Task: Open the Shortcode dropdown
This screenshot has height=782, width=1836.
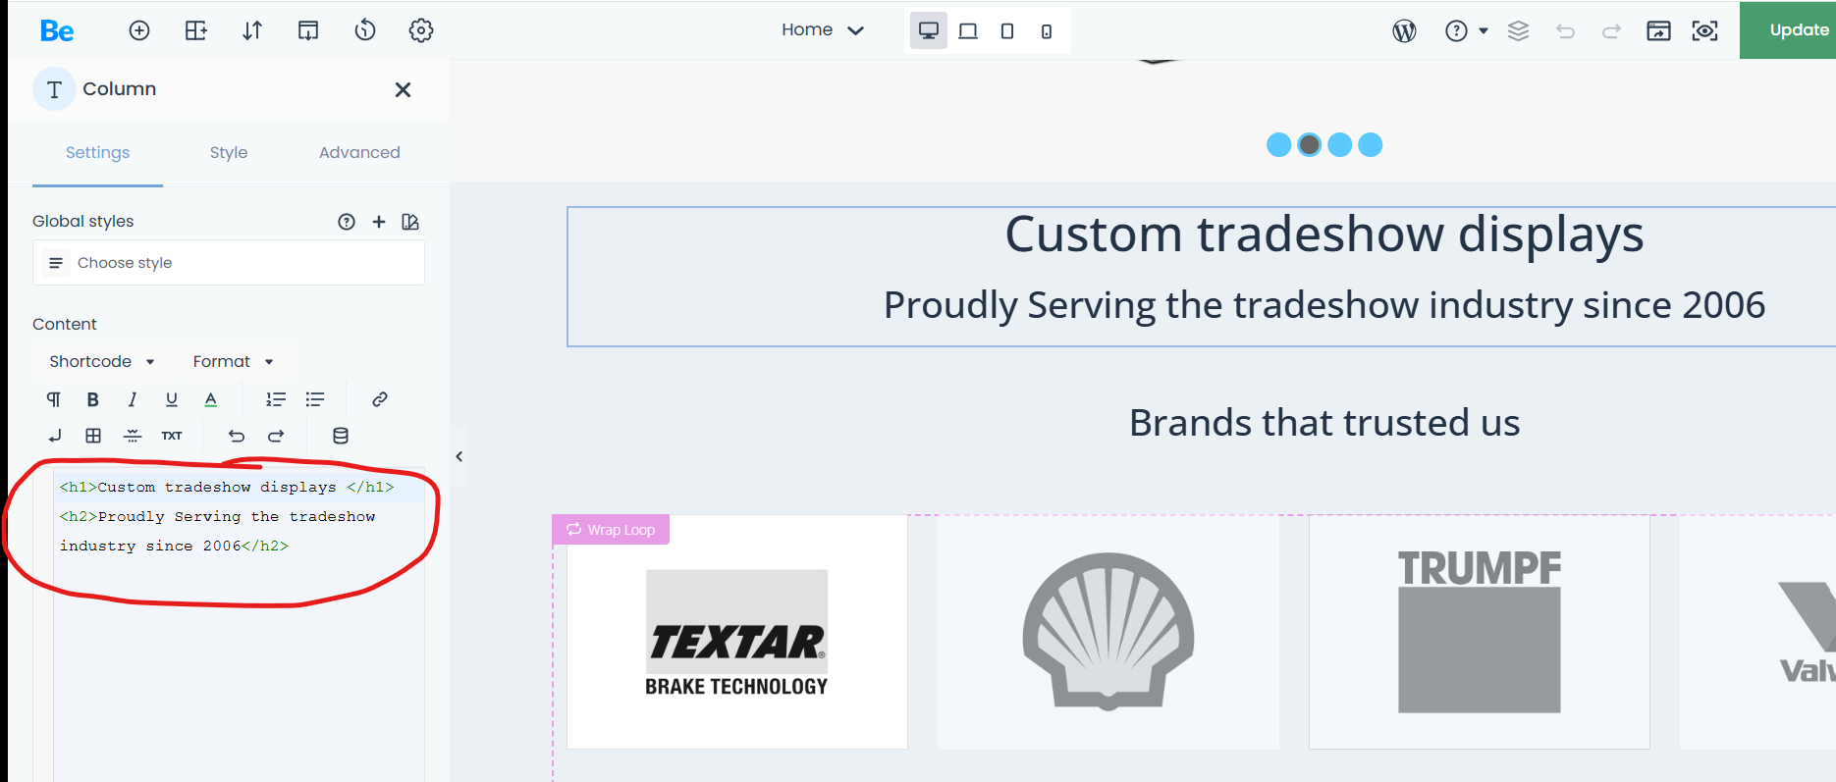Action: tap(102, 361)
